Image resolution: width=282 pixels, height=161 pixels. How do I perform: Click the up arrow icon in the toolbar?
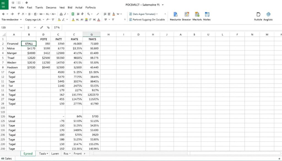(18, 14)
